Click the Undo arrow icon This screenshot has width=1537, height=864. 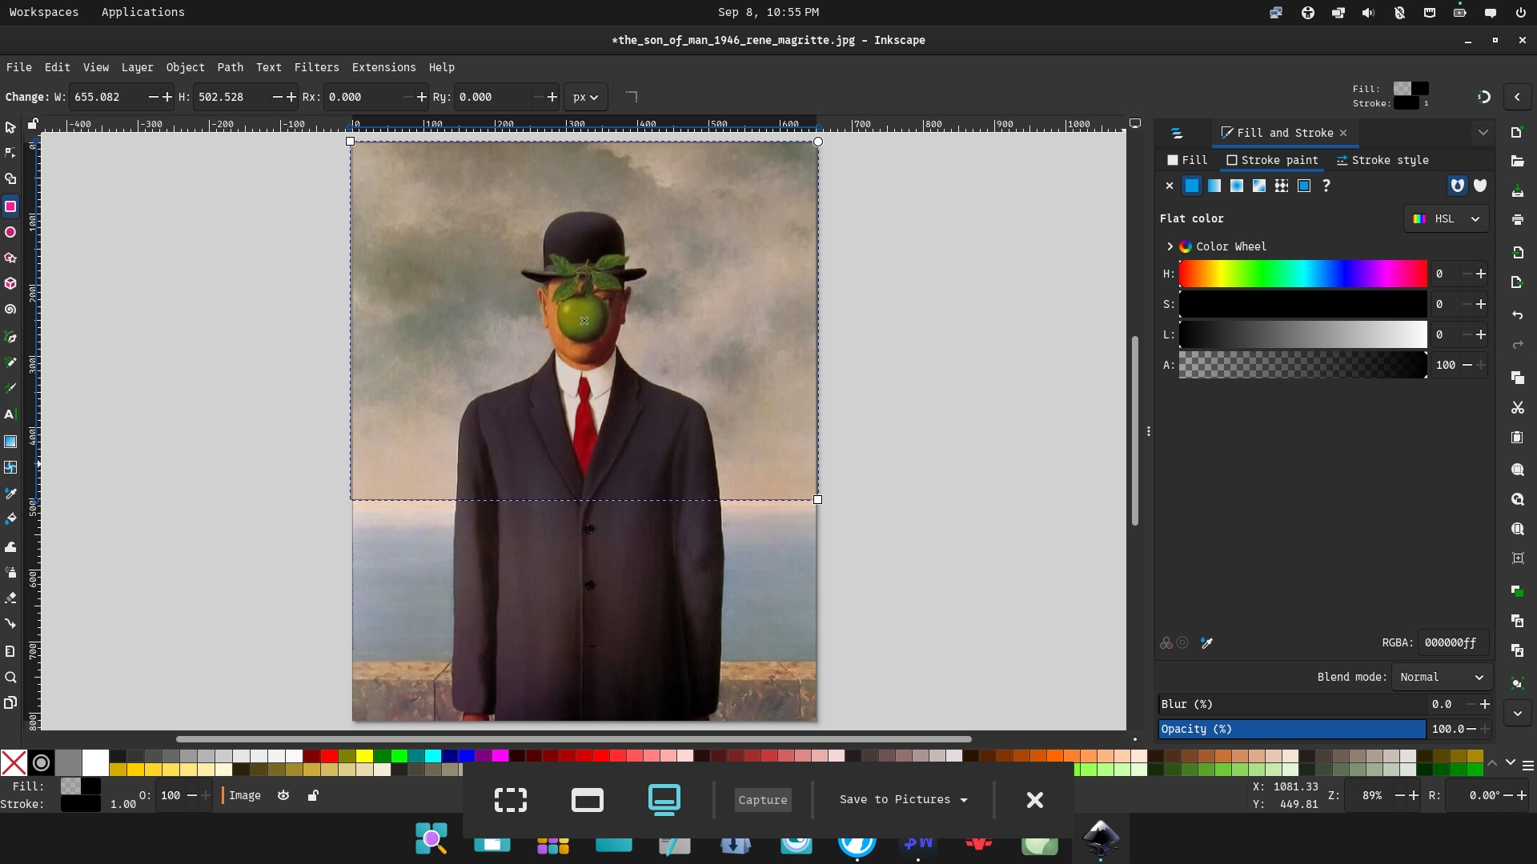pos(1517,315)
